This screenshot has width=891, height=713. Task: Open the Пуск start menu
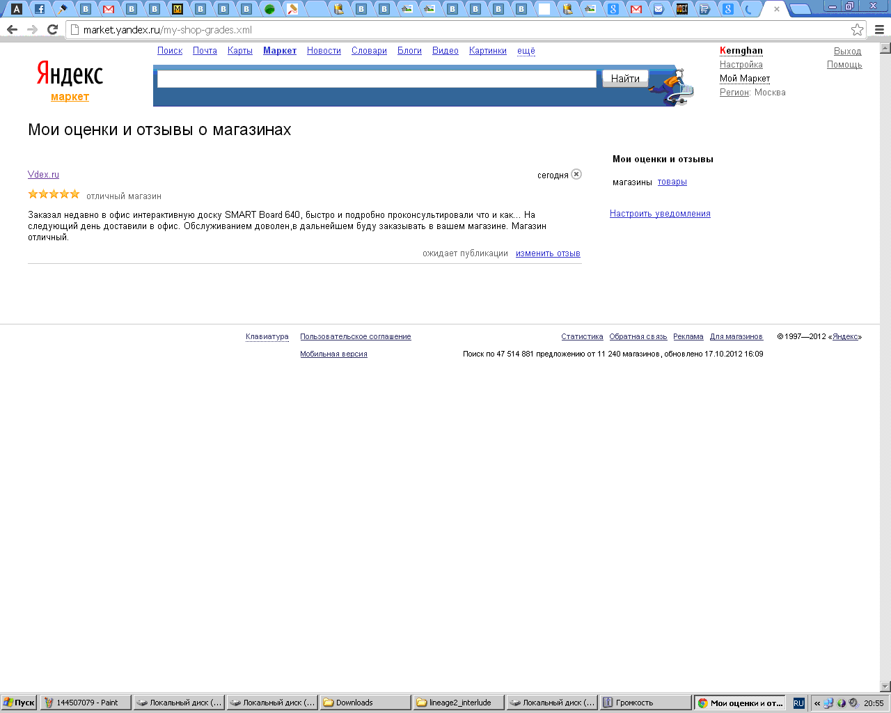click(x=19, y=703)
